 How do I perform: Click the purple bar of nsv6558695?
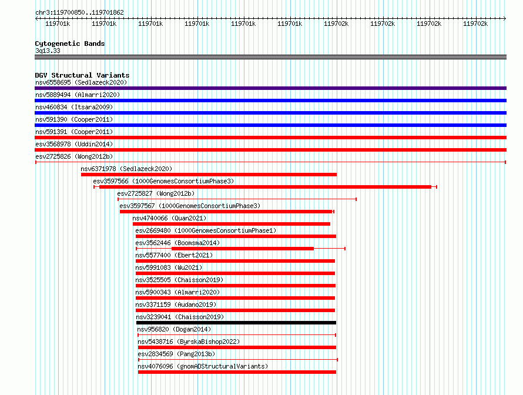(x=270, y=88)
